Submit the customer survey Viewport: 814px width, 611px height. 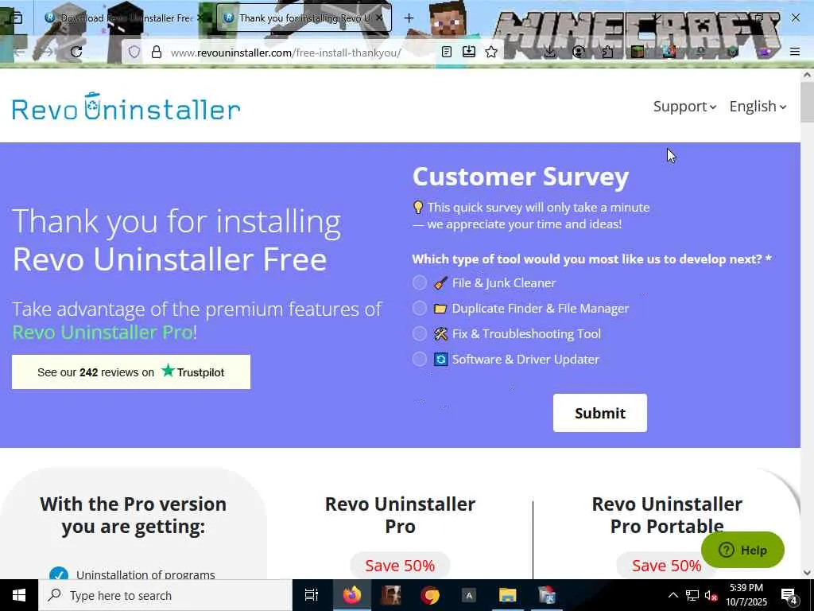coord(600,413)
